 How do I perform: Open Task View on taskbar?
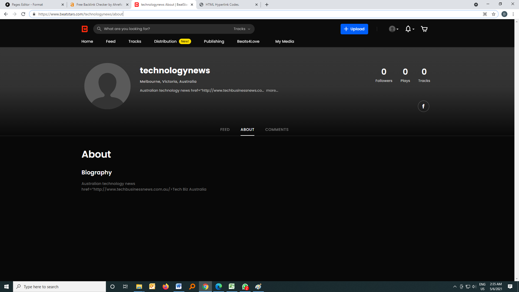point(125,287)
